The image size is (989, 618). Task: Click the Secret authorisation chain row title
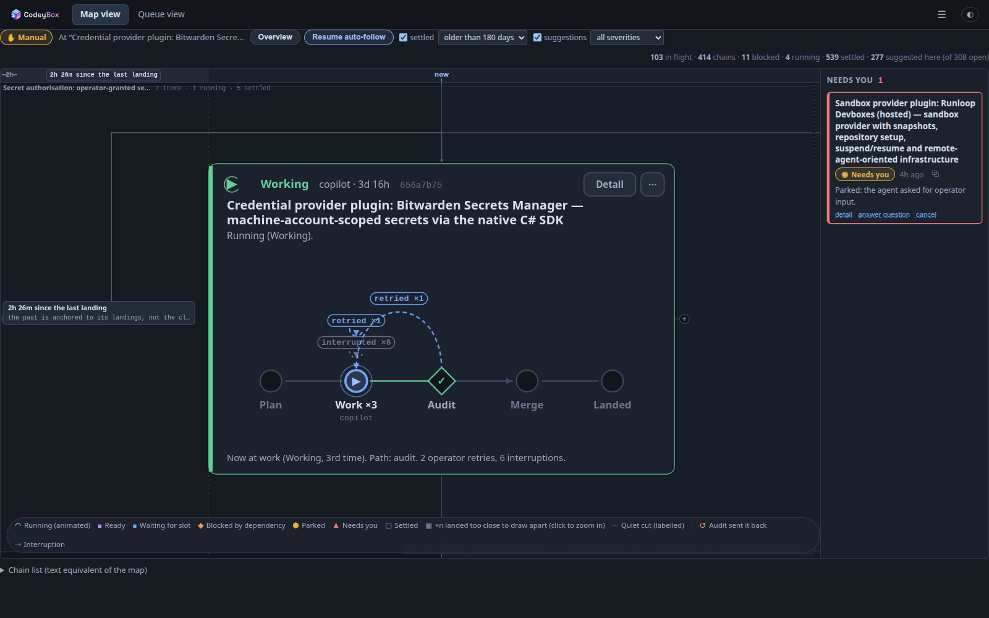coord(77,88)
